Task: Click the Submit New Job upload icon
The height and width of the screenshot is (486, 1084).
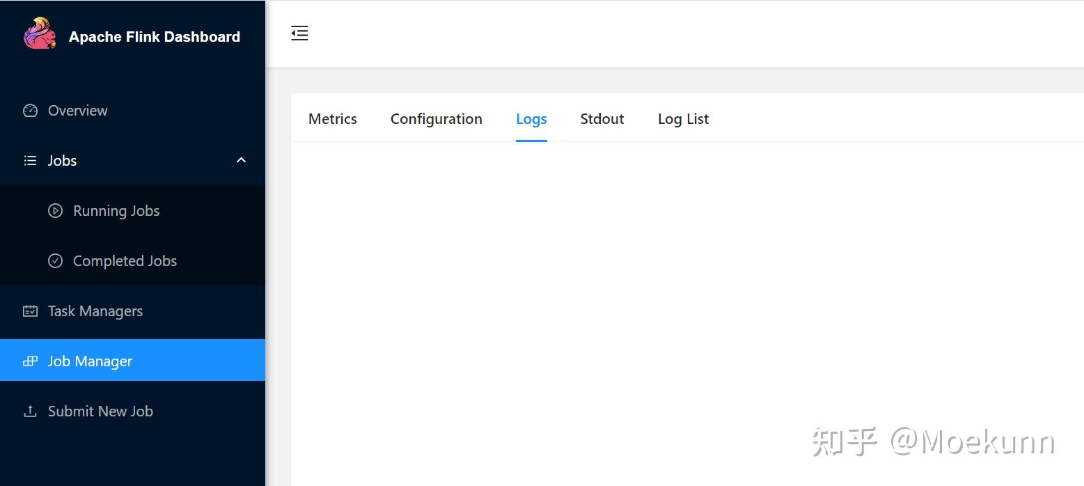Action: [x=30, y=411]
